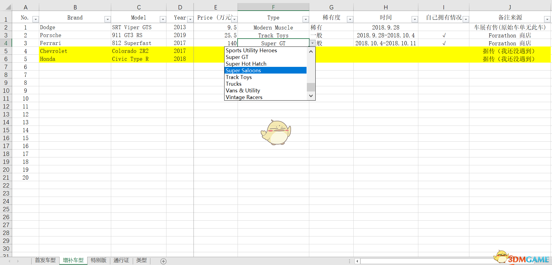Image resolution: width=552 pixels, height=265 pixels.
Task: Choose Vans & Utility from the list
Action: click(x=266, y=91)
